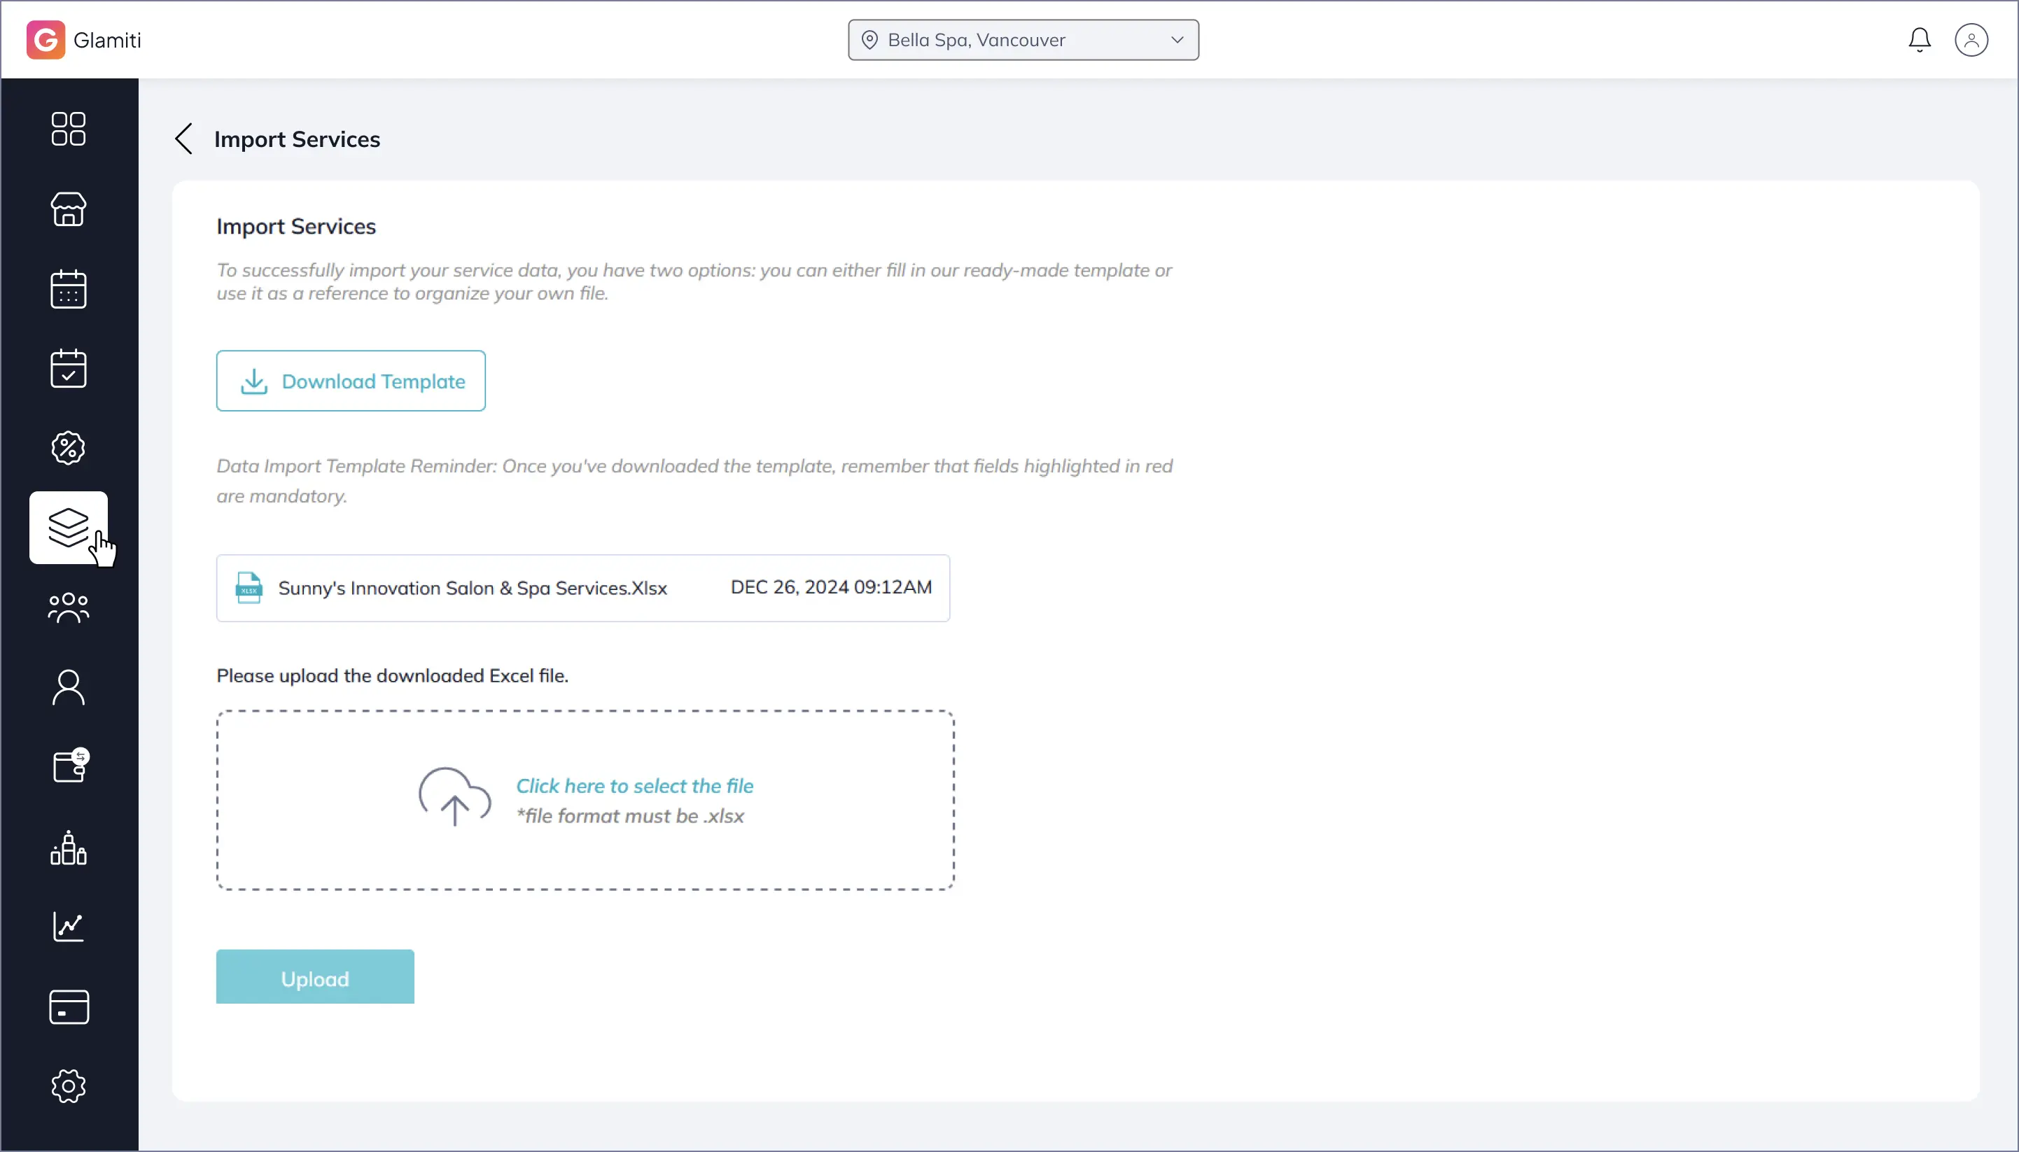The height and width of the screenshot is (1152, 2019).
Task: Click the notification bell icon
Action: pyautogui.click(x=1918, y=40)
